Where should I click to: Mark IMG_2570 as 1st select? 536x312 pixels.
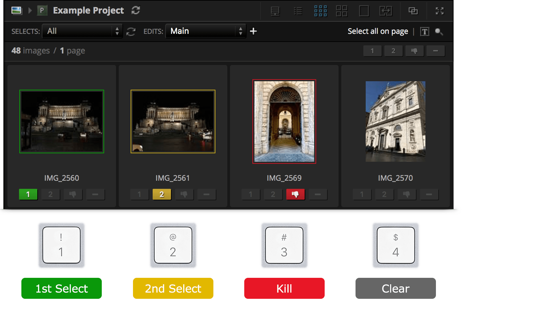[x=362, y=195]
